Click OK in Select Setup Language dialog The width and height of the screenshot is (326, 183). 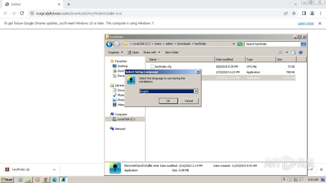(168, 101)
